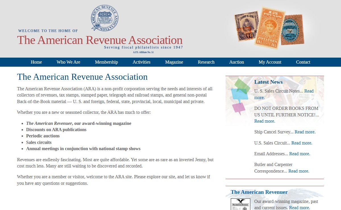Read more on DO NOT ORDER BOOKS notice
Image resolution: width=341 pixels, height=210 pixels.
coord(265,121)
